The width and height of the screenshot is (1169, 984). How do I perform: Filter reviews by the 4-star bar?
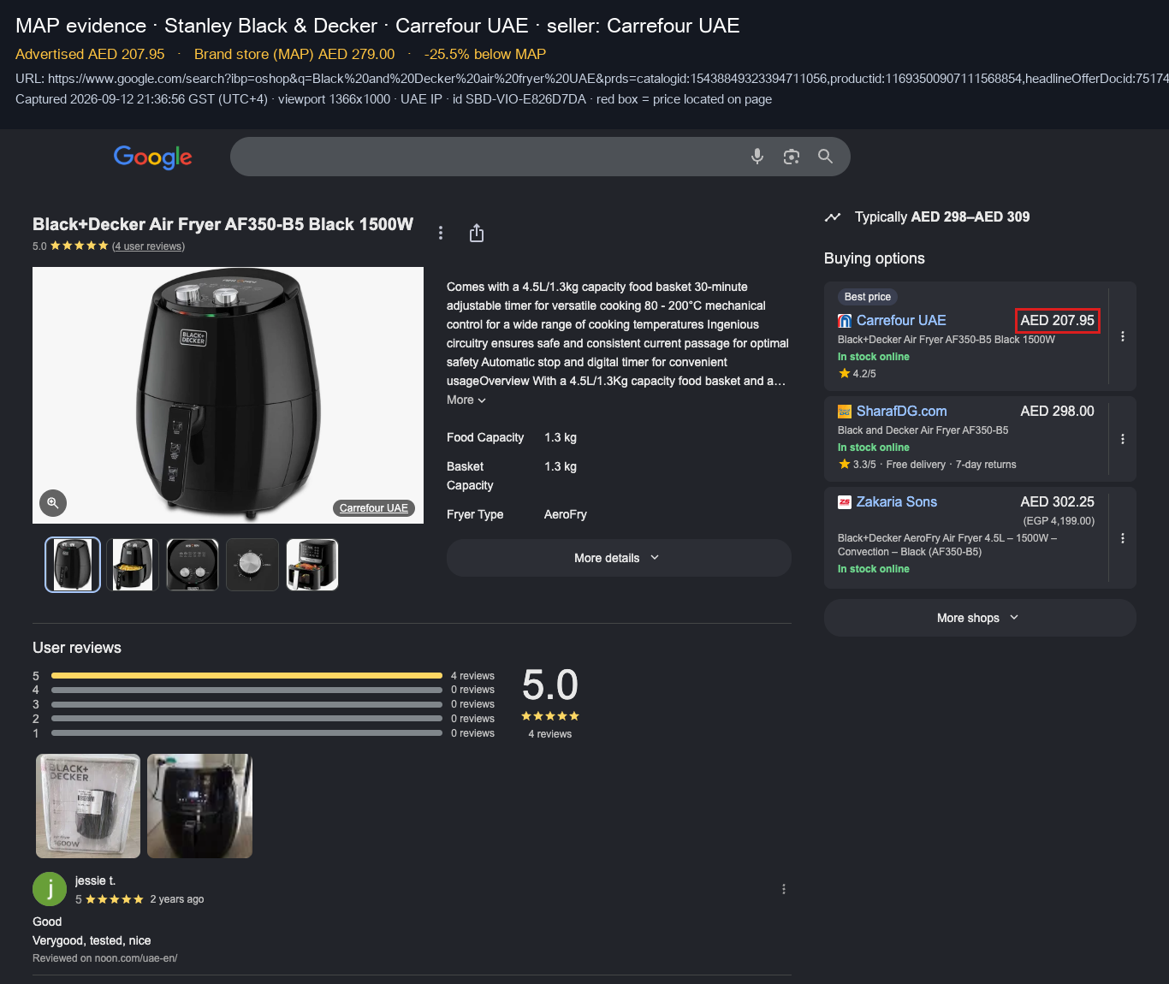246,690
